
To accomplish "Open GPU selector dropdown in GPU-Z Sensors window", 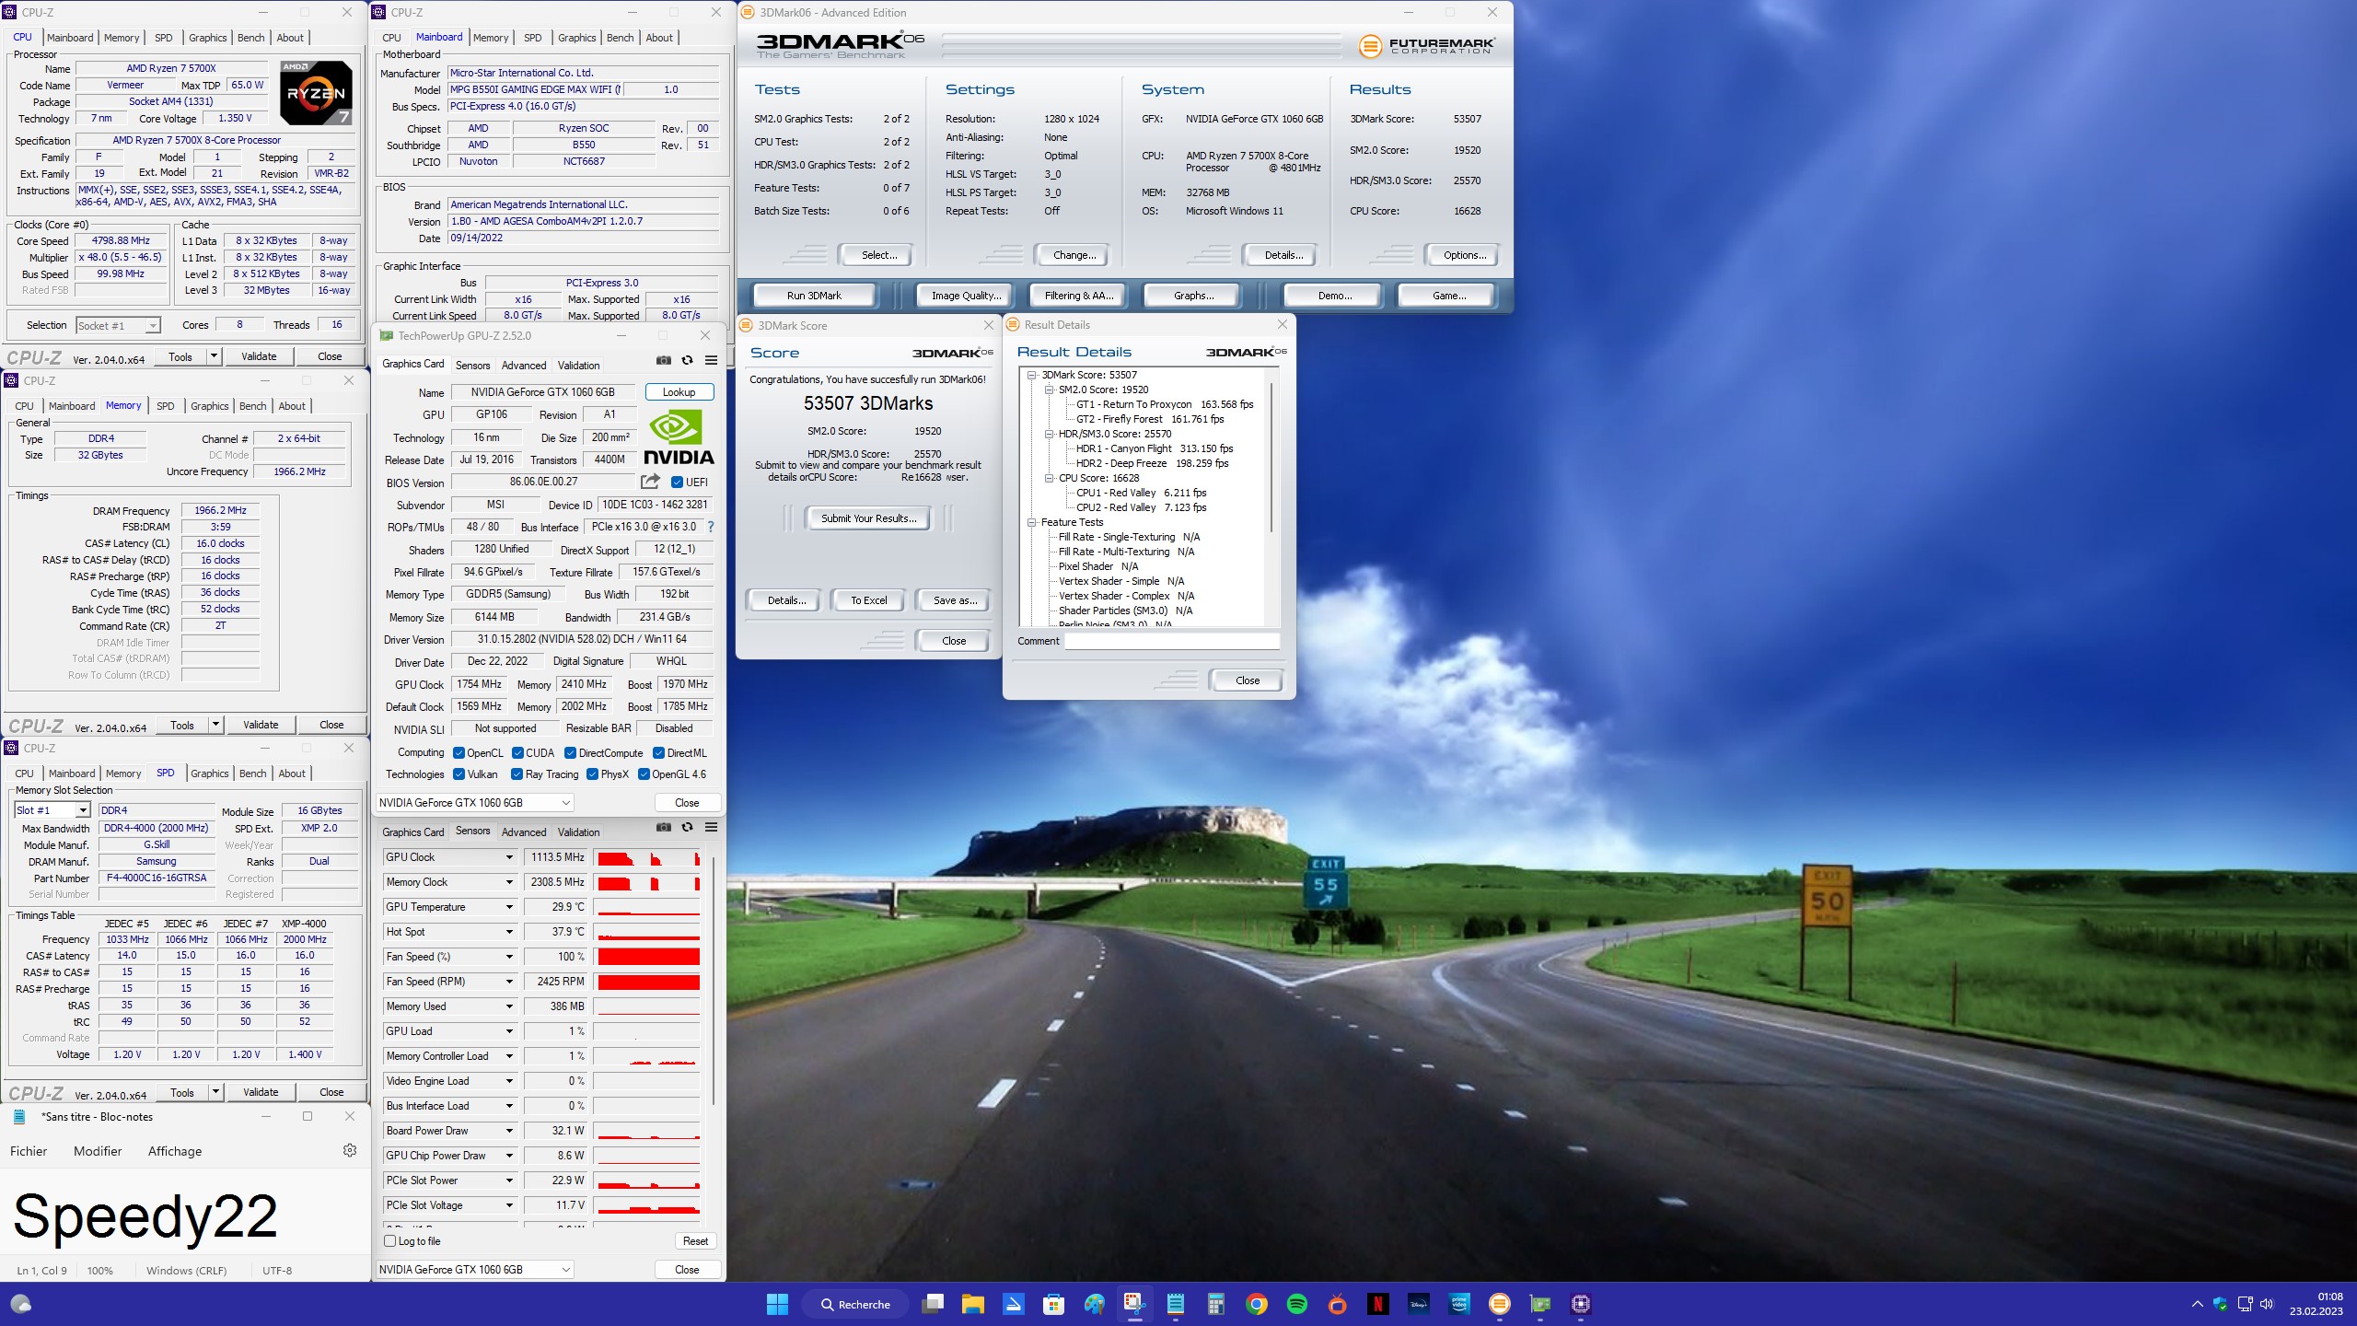I will [475, 1269].
